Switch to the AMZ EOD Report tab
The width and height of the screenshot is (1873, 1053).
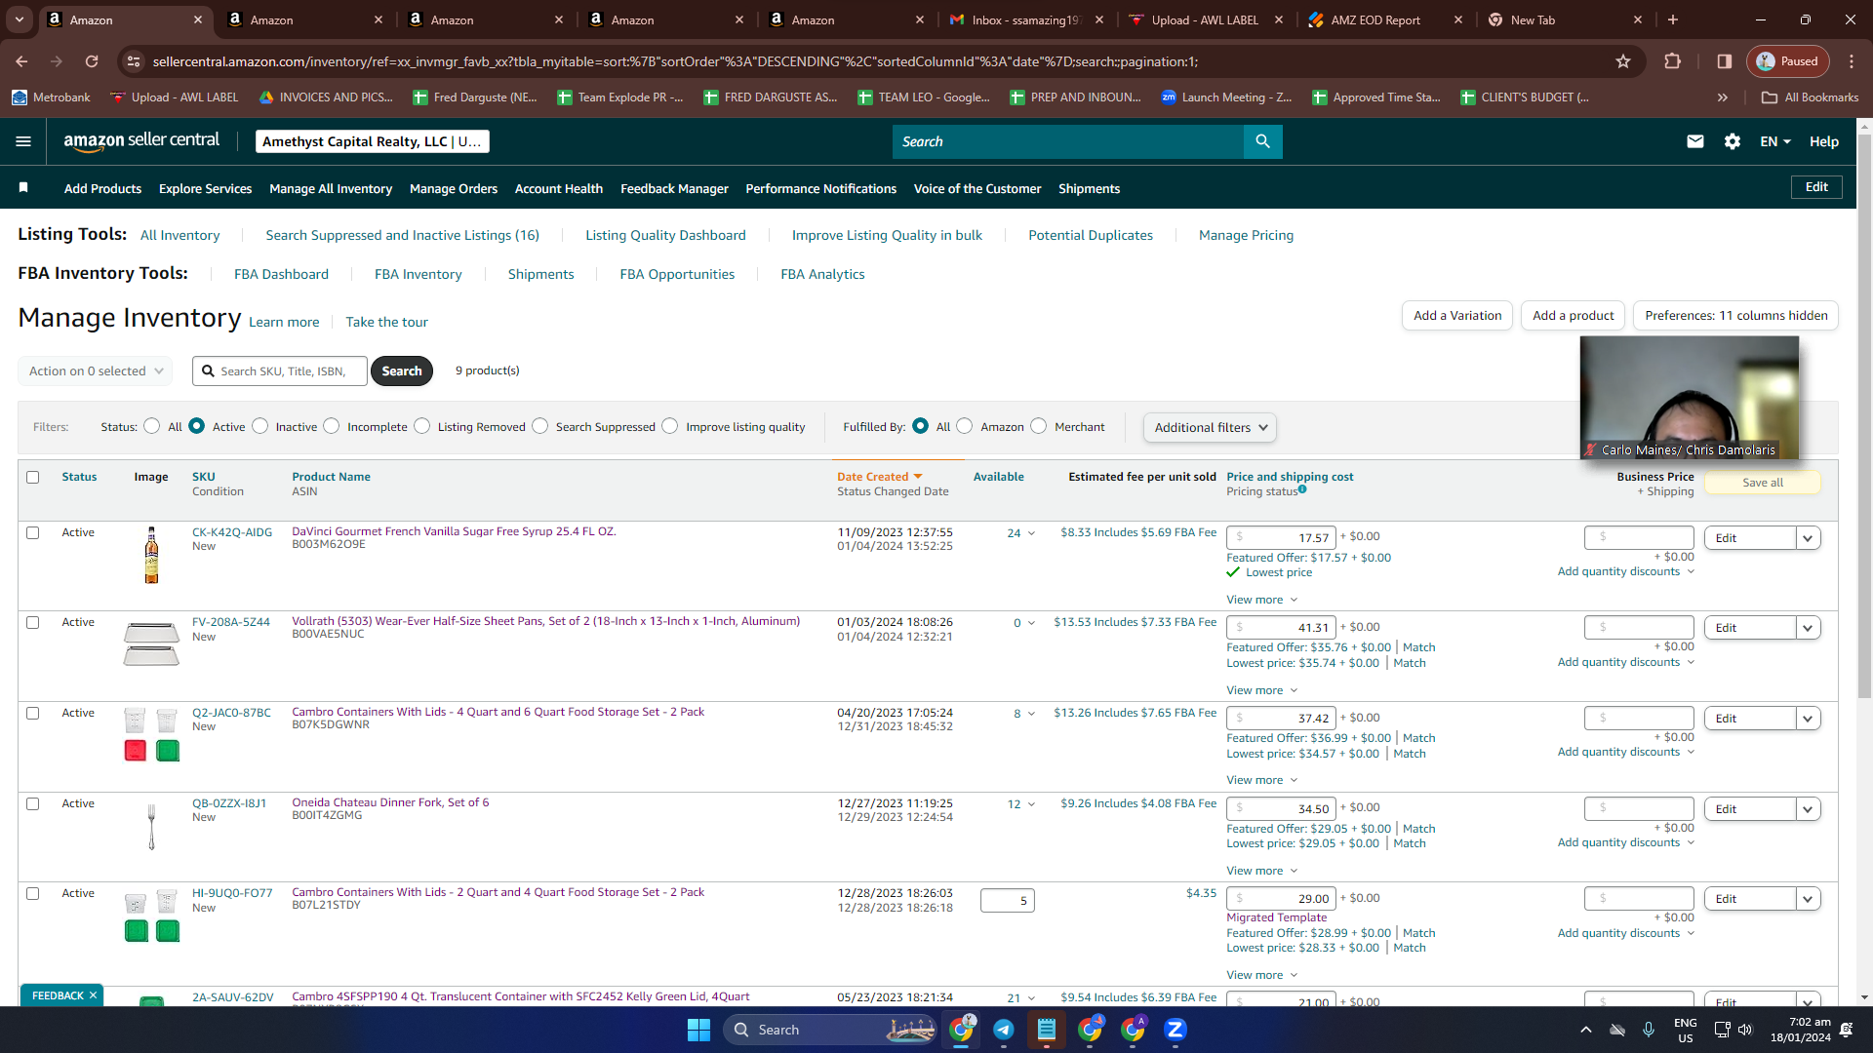pyautogui.click(x=1385, y=19)
